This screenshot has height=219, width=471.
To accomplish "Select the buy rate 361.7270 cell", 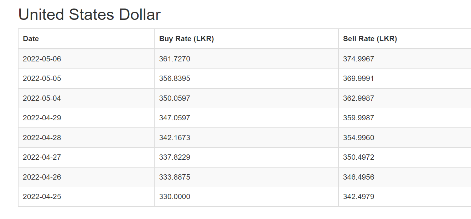I will click(x=246, y=59).
